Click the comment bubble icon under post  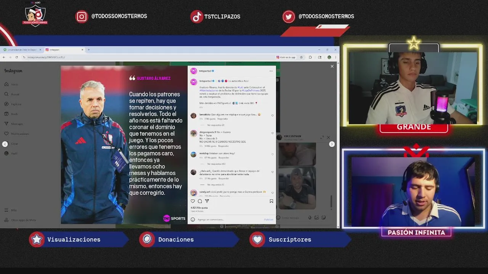point(200,201)
